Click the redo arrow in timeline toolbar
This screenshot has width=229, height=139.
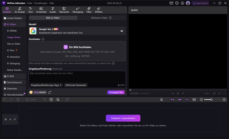[x=11, y=100]
